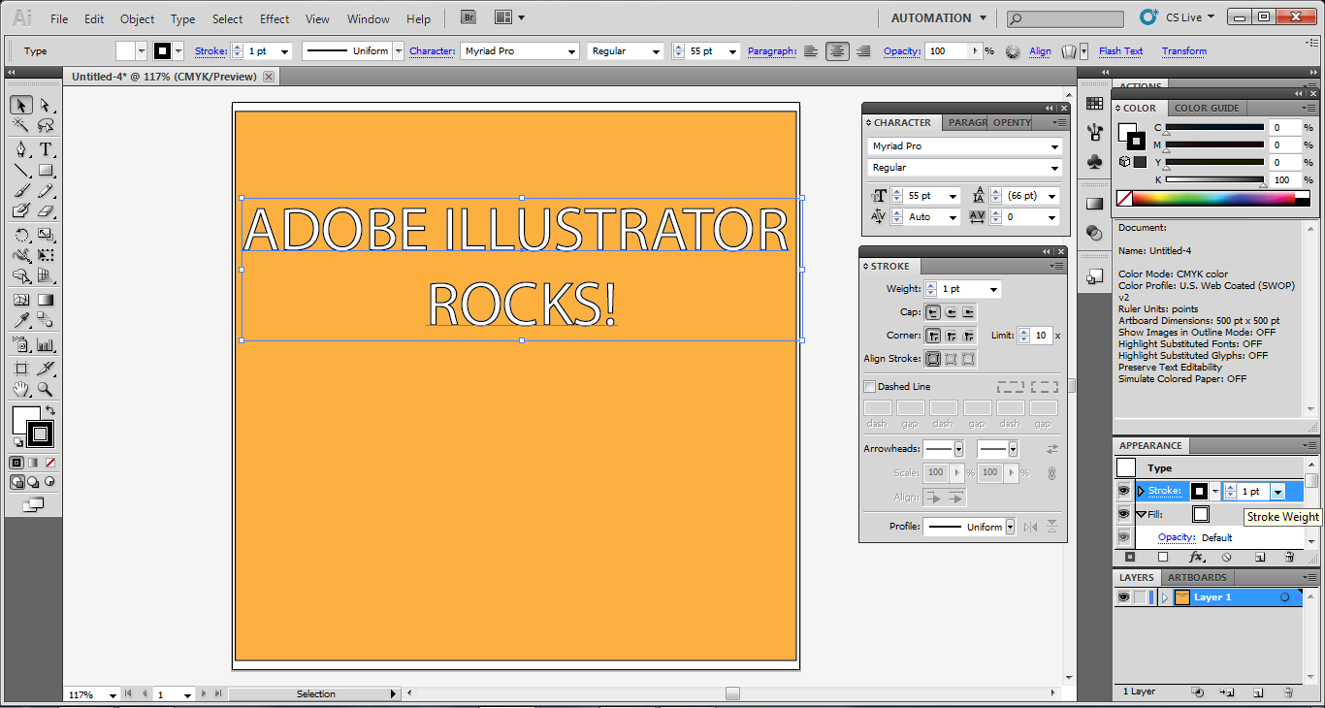Image resolution: width=1325 pixels, height=708 pixels.
Task: Select the Paintbrush tool
Action: [21, 191]
